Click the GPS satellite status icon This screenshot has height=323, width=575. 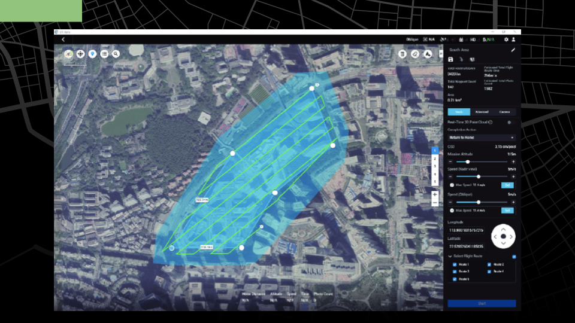pos(444,39)
